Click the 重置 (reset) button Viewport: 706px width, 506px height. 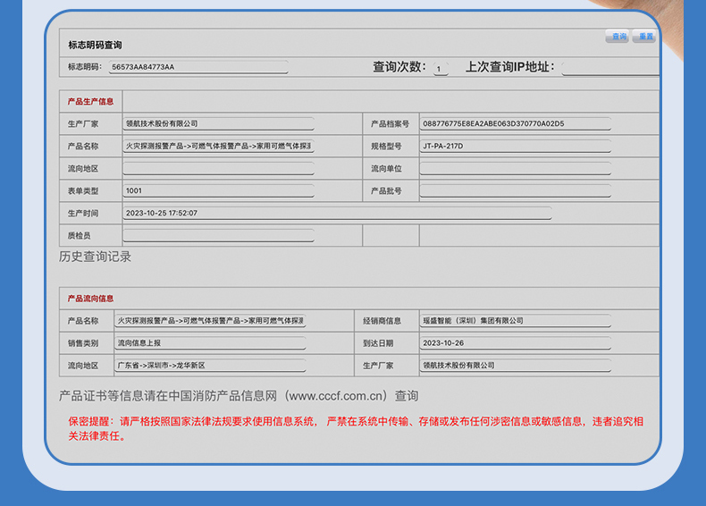[x=644, y=37]
